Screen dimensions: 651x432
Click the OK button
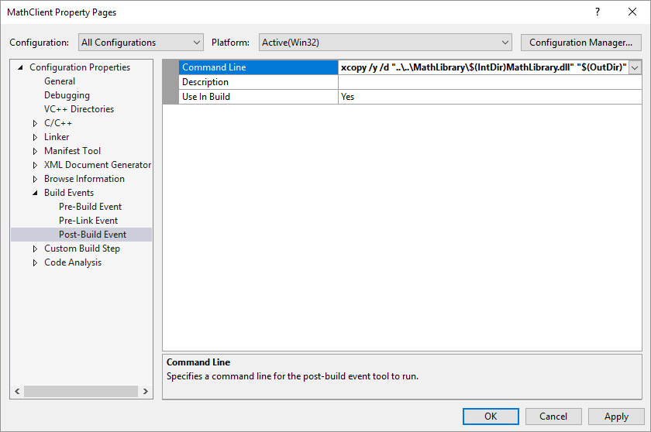(491, 417)
